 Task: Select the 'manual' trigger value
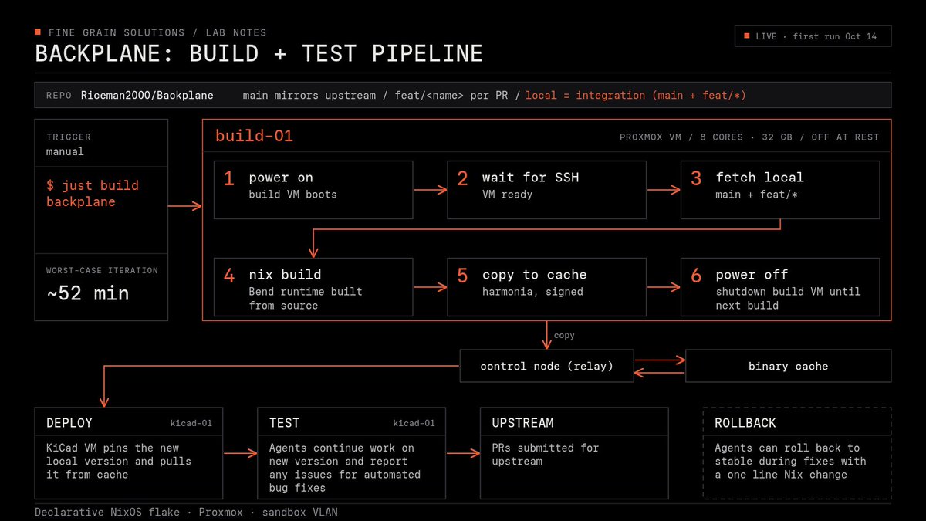coord(65,151)
